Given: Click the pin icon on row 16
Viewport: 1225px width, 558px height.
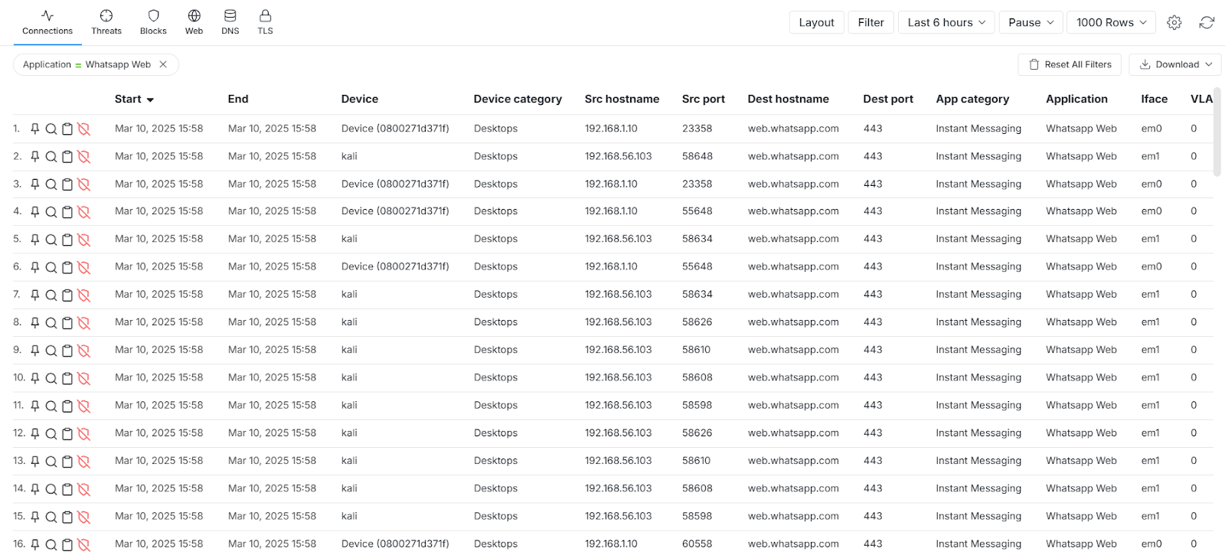Looking at the screenshot, I should 34,545.
